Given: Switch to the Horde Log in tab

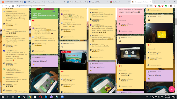Looking at the screenshot, I should point(55,2).
